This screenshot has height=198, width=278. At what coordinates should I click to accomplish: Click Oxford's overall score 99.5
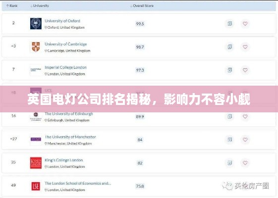[x=140, y=24]
